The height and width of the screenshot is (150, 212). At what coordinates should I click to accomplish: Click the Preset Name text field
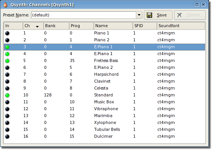tap(84, 15)
